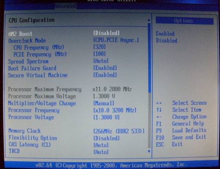This screenshot has width=220, height=169.
Task: Select the TRCD label
Action: click(14, 151)
